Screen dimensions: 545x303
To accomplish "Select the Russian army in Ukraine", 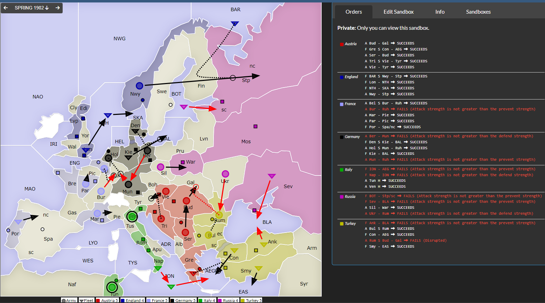I will [225, 174].
